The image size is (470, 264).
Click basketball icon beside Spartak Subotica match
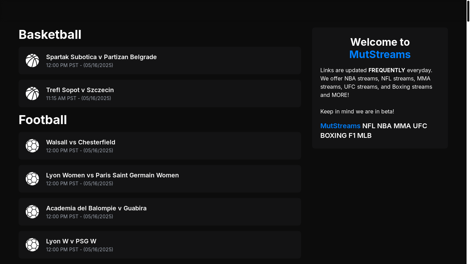32,60
